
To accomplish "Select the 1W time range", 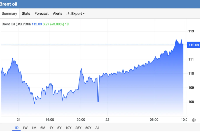I will (x=25, y=128).
